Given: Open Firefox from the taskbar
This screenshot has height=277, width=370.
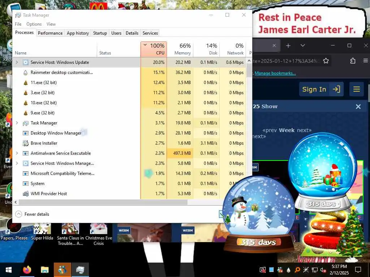Looking at the screenshot, I should pyautogui.click(x=27, y=270).
